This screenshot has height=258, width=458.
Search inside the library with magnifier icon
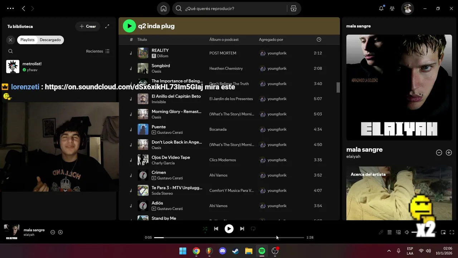pos(10,51)
